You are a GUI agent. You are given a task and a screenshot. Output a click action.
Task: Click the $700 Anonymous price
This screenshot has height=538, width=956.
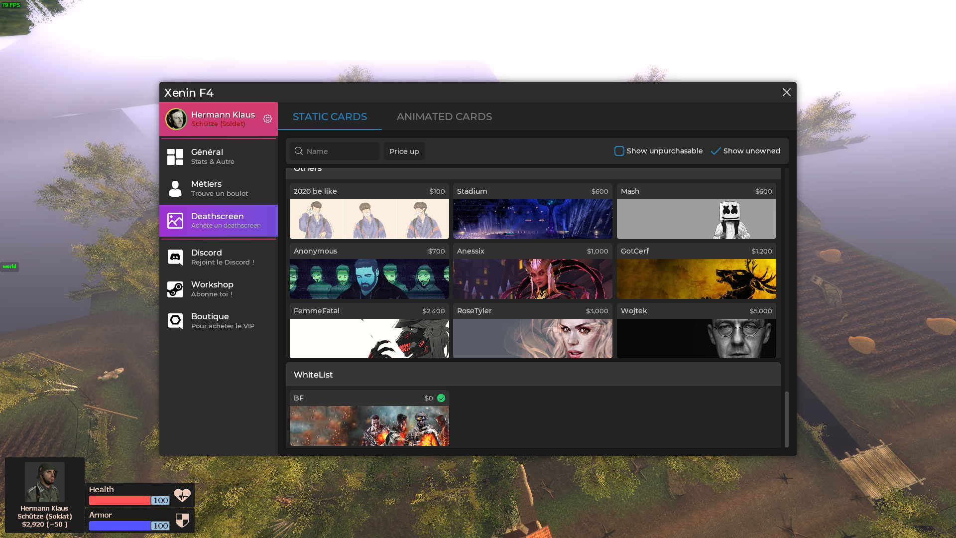pos(437,251)
